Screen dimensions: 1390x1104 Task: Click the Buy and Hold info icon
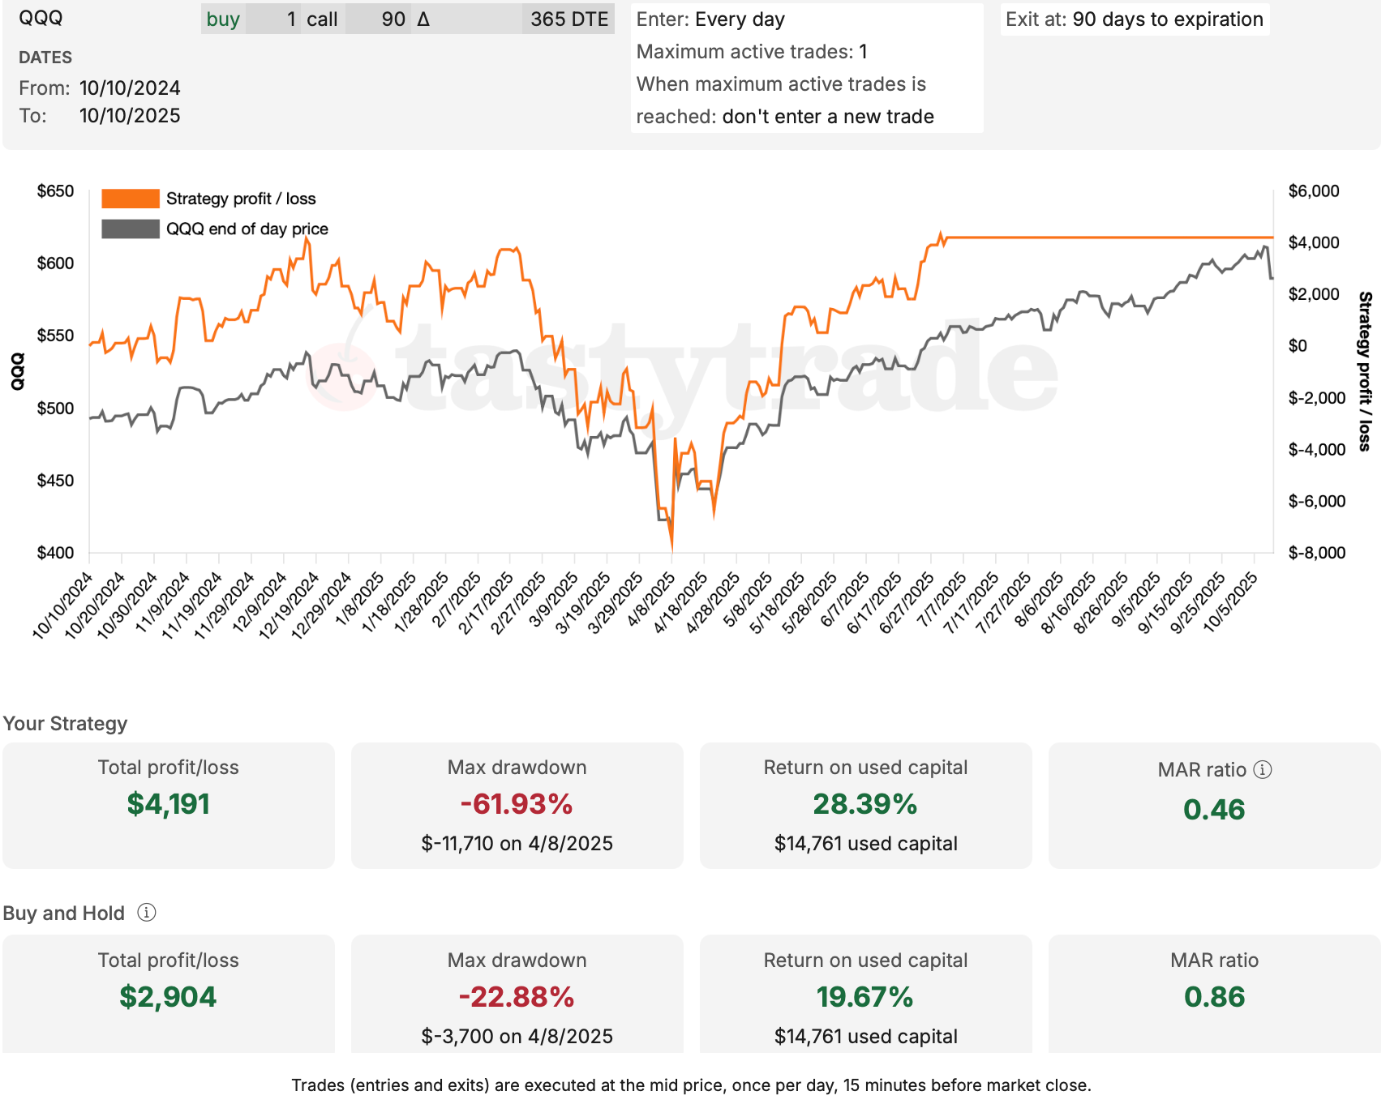tap(146, 913)
